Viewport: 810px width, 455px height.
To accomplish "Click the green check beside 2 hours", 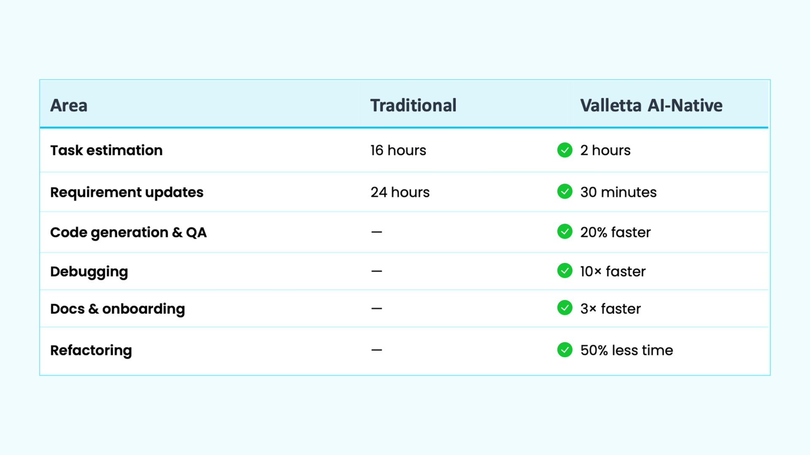I will point(564,150).
